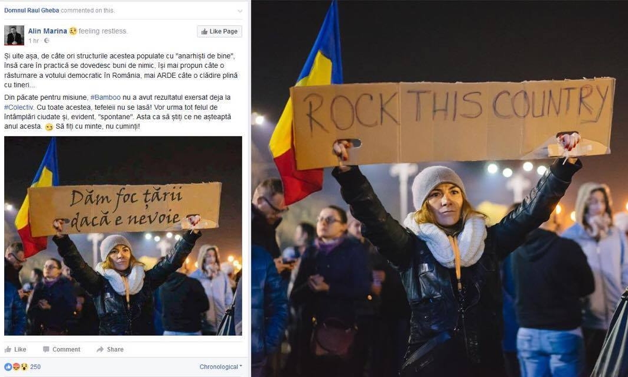Click the Share arrow icon
Viewport: 628px width, 377px height.
[x=100, y=349]
